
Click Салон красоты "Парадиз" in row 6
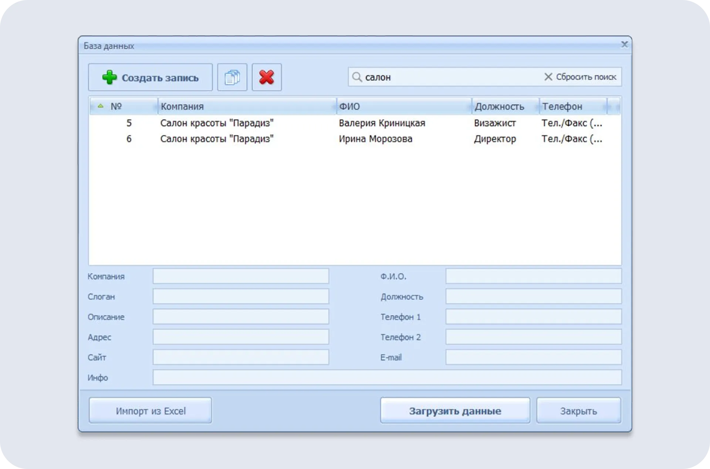[217, 139]
